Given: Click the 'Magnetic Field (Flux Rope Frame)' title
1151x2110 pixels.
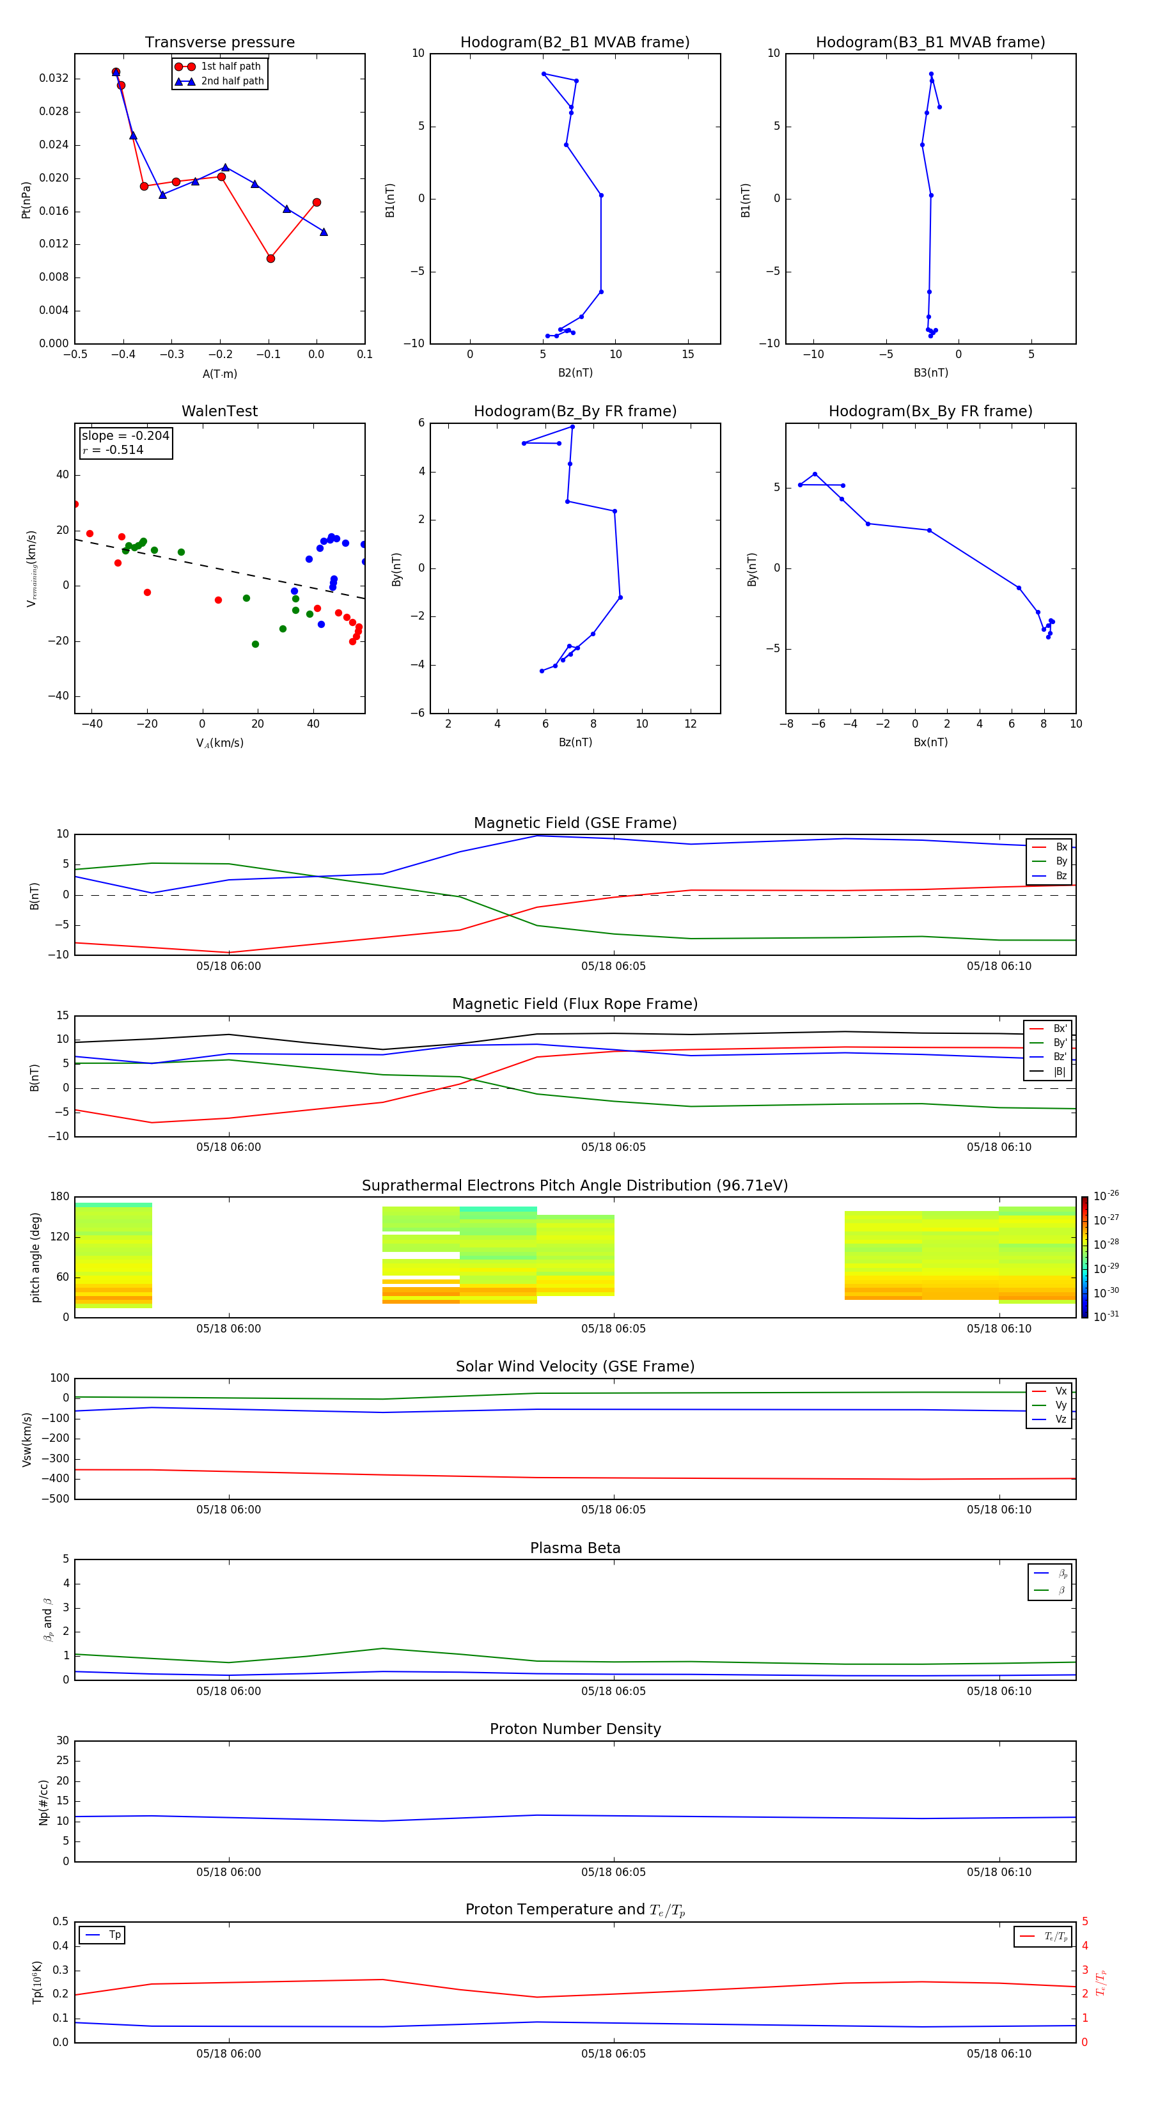Looking at the screenshot, I should click(575, 1004).
